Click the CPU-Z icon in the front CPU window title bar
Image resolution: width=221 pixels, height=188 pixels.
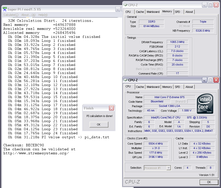(x=125, y=80)
